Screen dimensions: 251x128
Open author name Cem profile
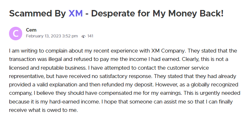click(x=31, y=30)
